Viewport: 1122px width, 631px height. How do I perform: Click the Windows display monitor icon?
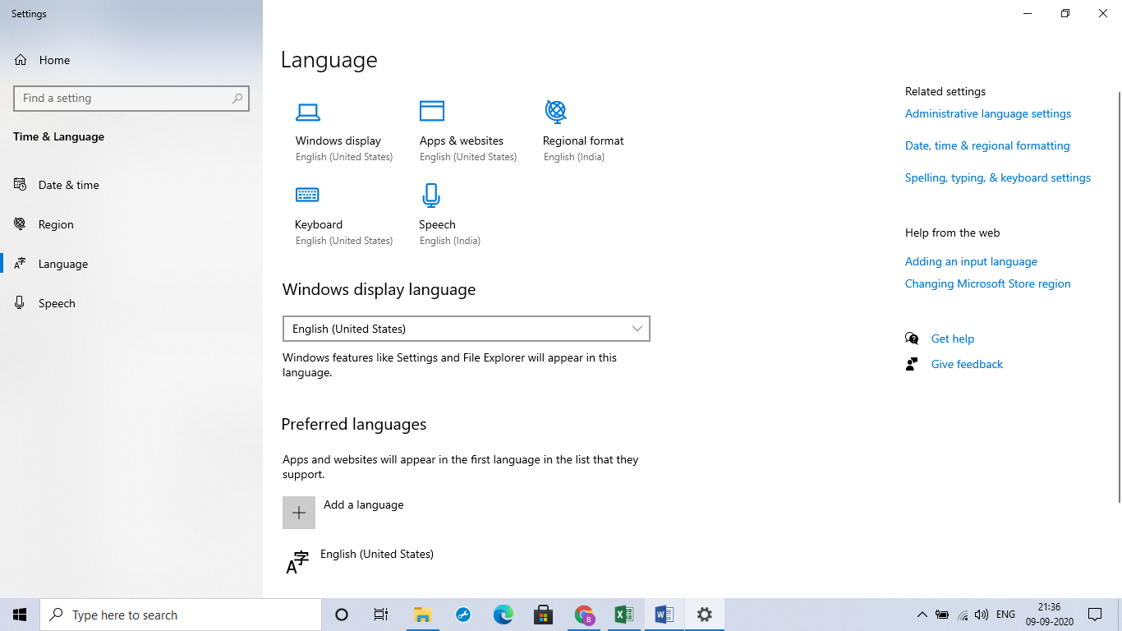(x=308, y=112)
